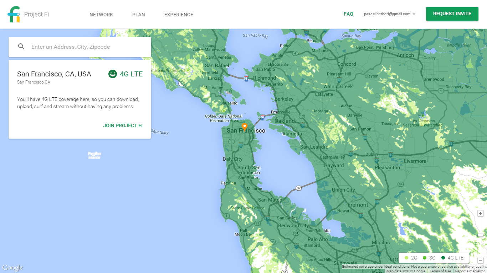487x273 pixels.
Task: Open the NETWORK menu item
Action: (x=101, y=15)
